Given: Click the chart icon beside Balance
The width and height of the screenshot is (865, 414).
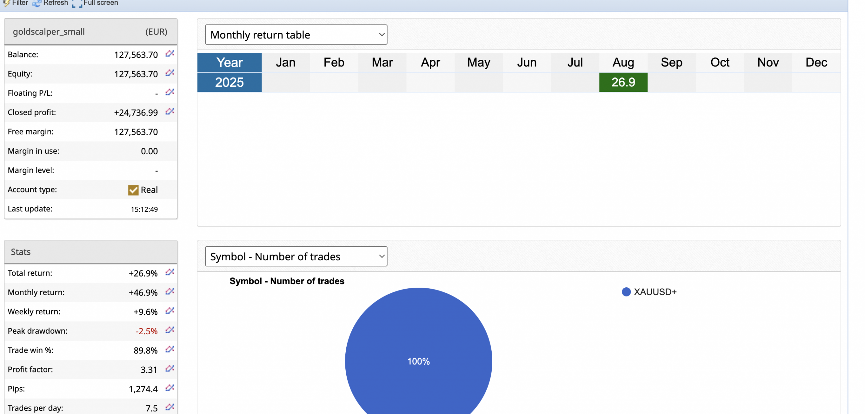Looking at the screenshot, I should pos(170,54).
